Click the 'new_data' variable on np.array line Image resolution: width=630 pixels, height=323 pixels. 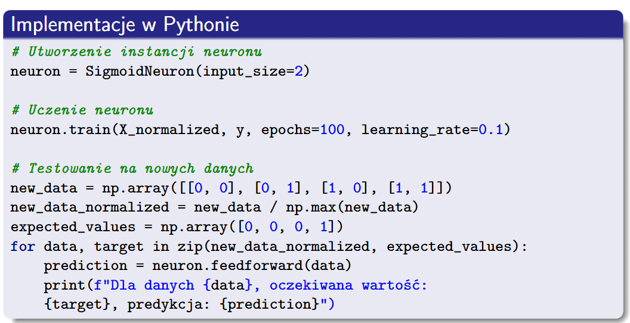(x=44, y=188)
